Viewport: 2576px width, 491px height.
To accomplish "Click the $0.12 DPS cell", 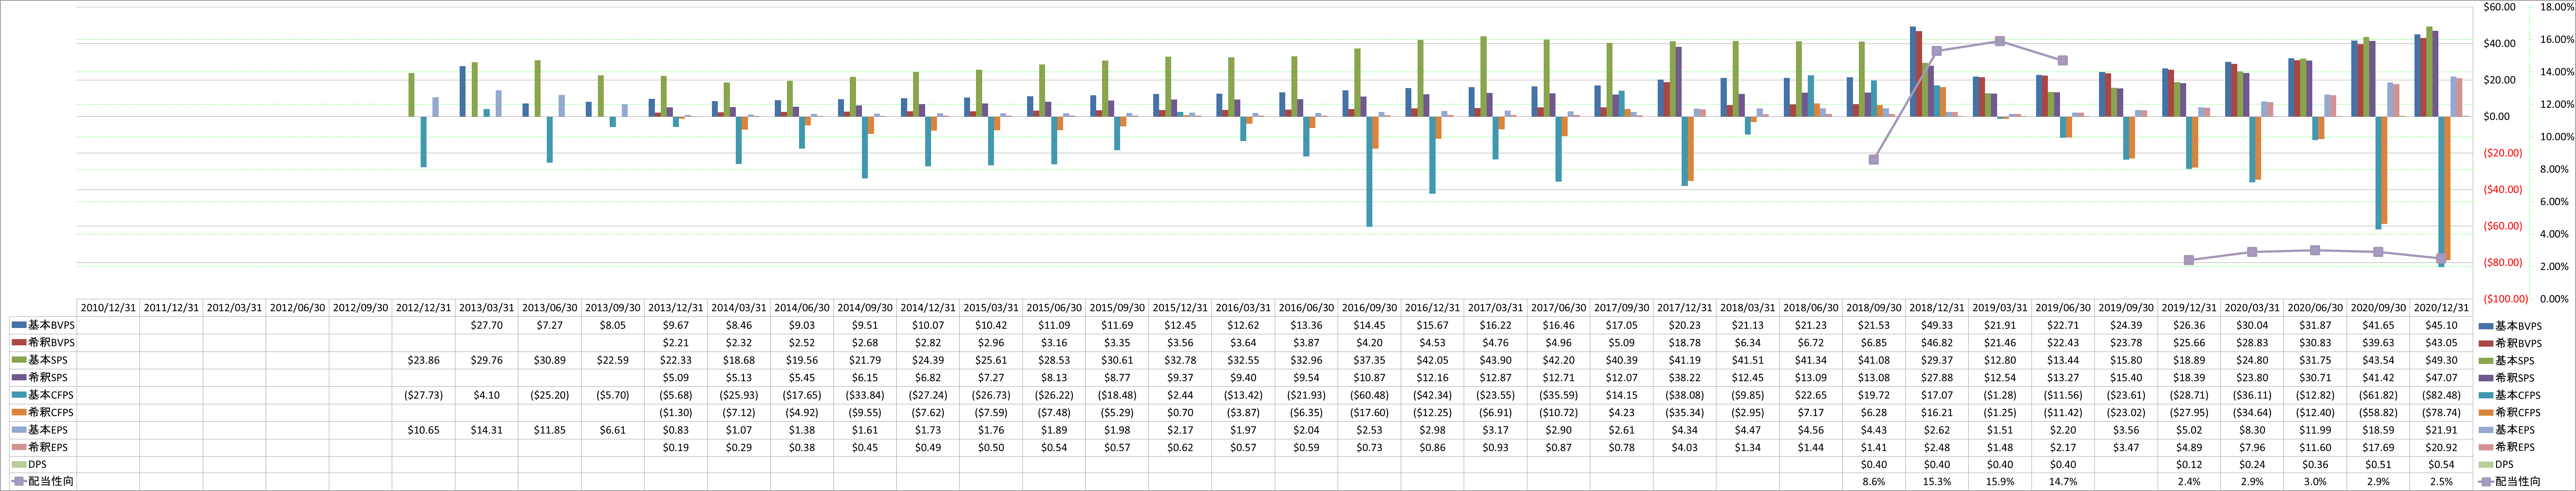I will (x=2189, y=464).
